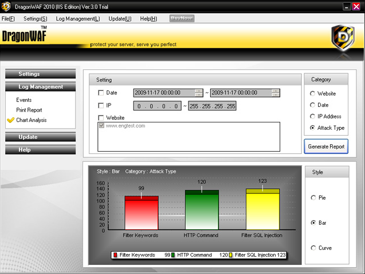
Task: Select the Website category radio button
Action: tap(312, 94)
